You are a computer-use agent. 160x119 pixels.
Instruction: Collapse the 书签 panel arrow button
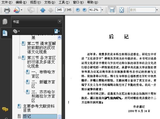pyautogui.click(x=59, y=22)
